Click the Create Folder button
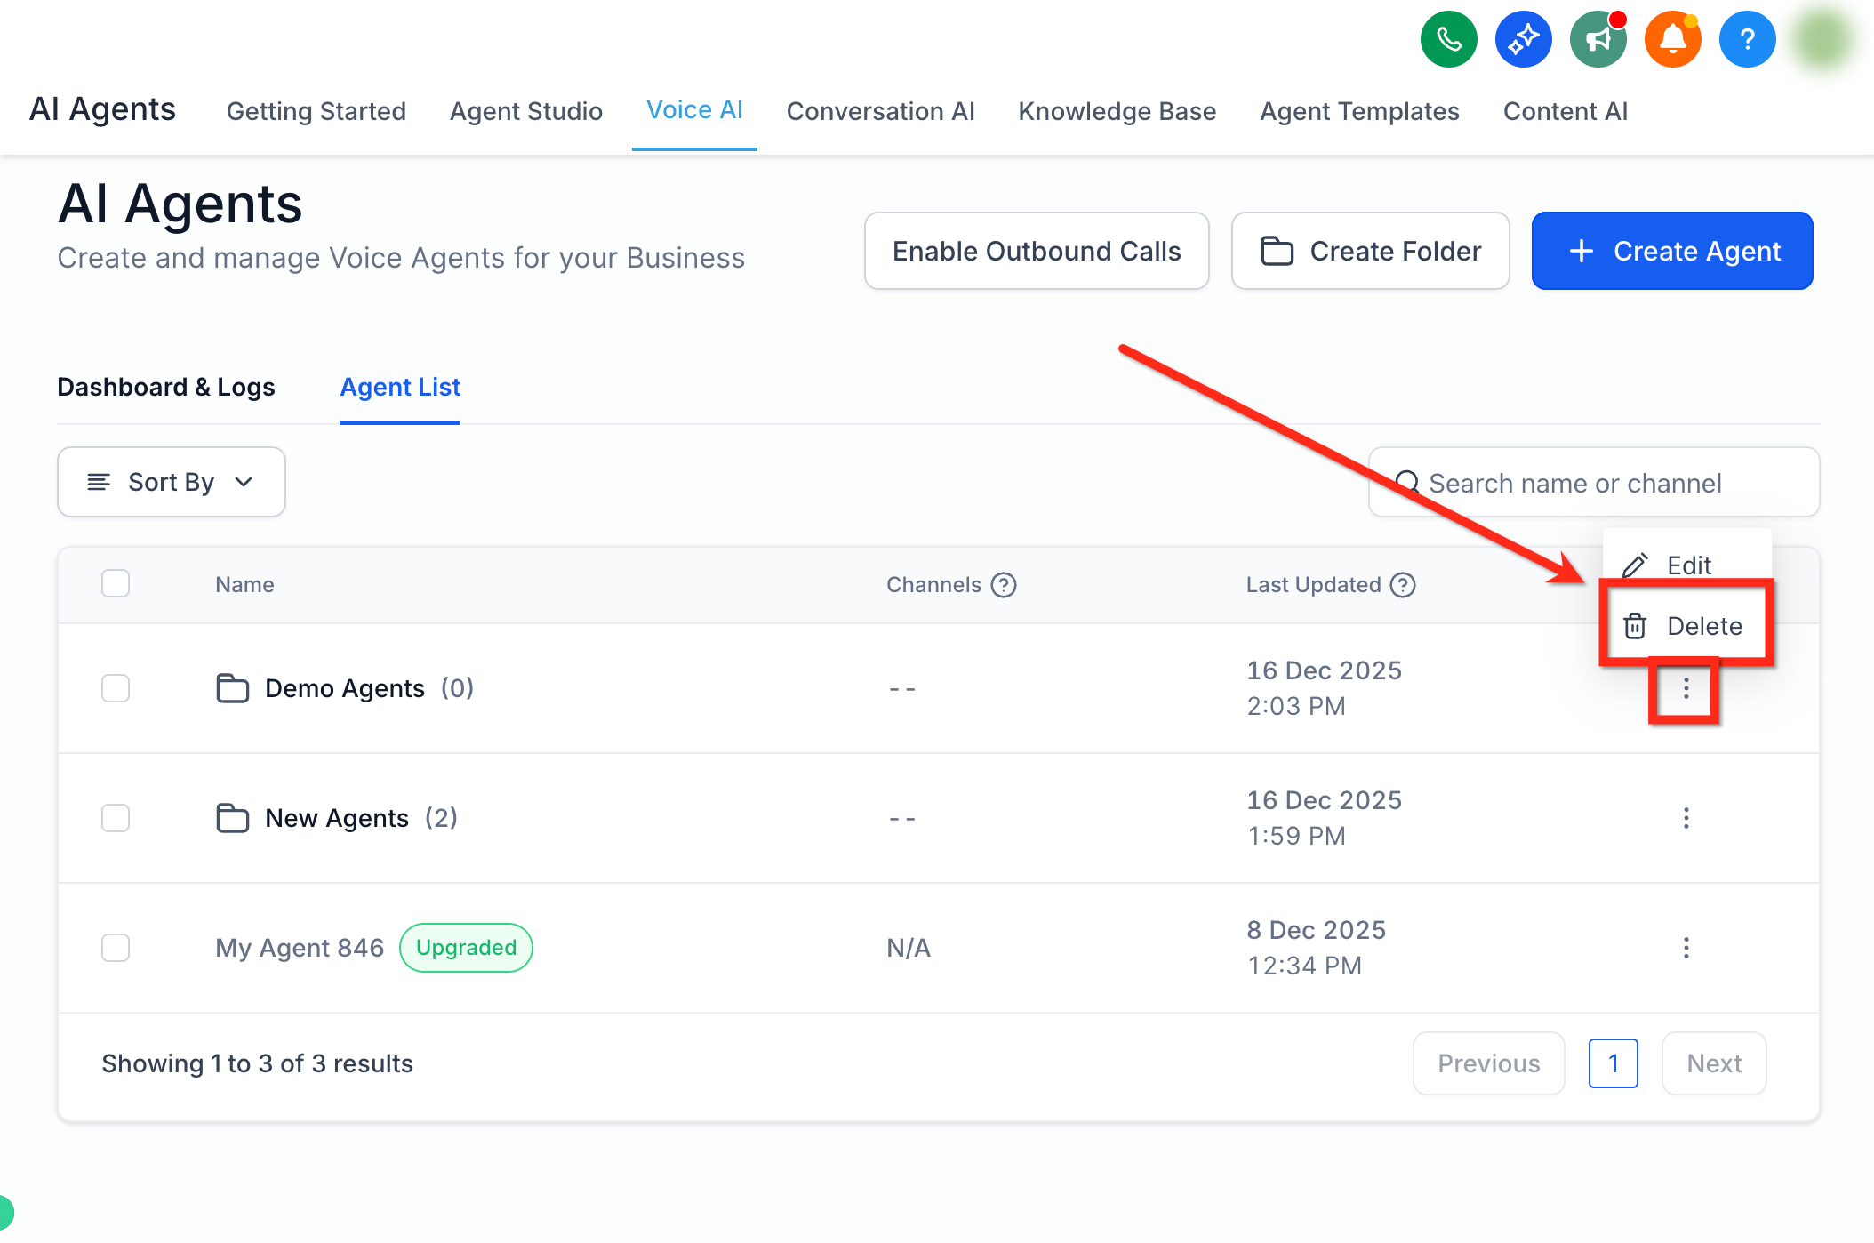Image resolution: width=1874 pixels, height=1243 pixels. point(1371,251)
